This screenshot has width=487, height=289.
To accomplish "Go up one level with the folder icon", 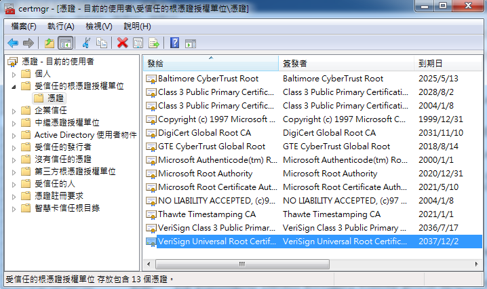I will 50,43.
